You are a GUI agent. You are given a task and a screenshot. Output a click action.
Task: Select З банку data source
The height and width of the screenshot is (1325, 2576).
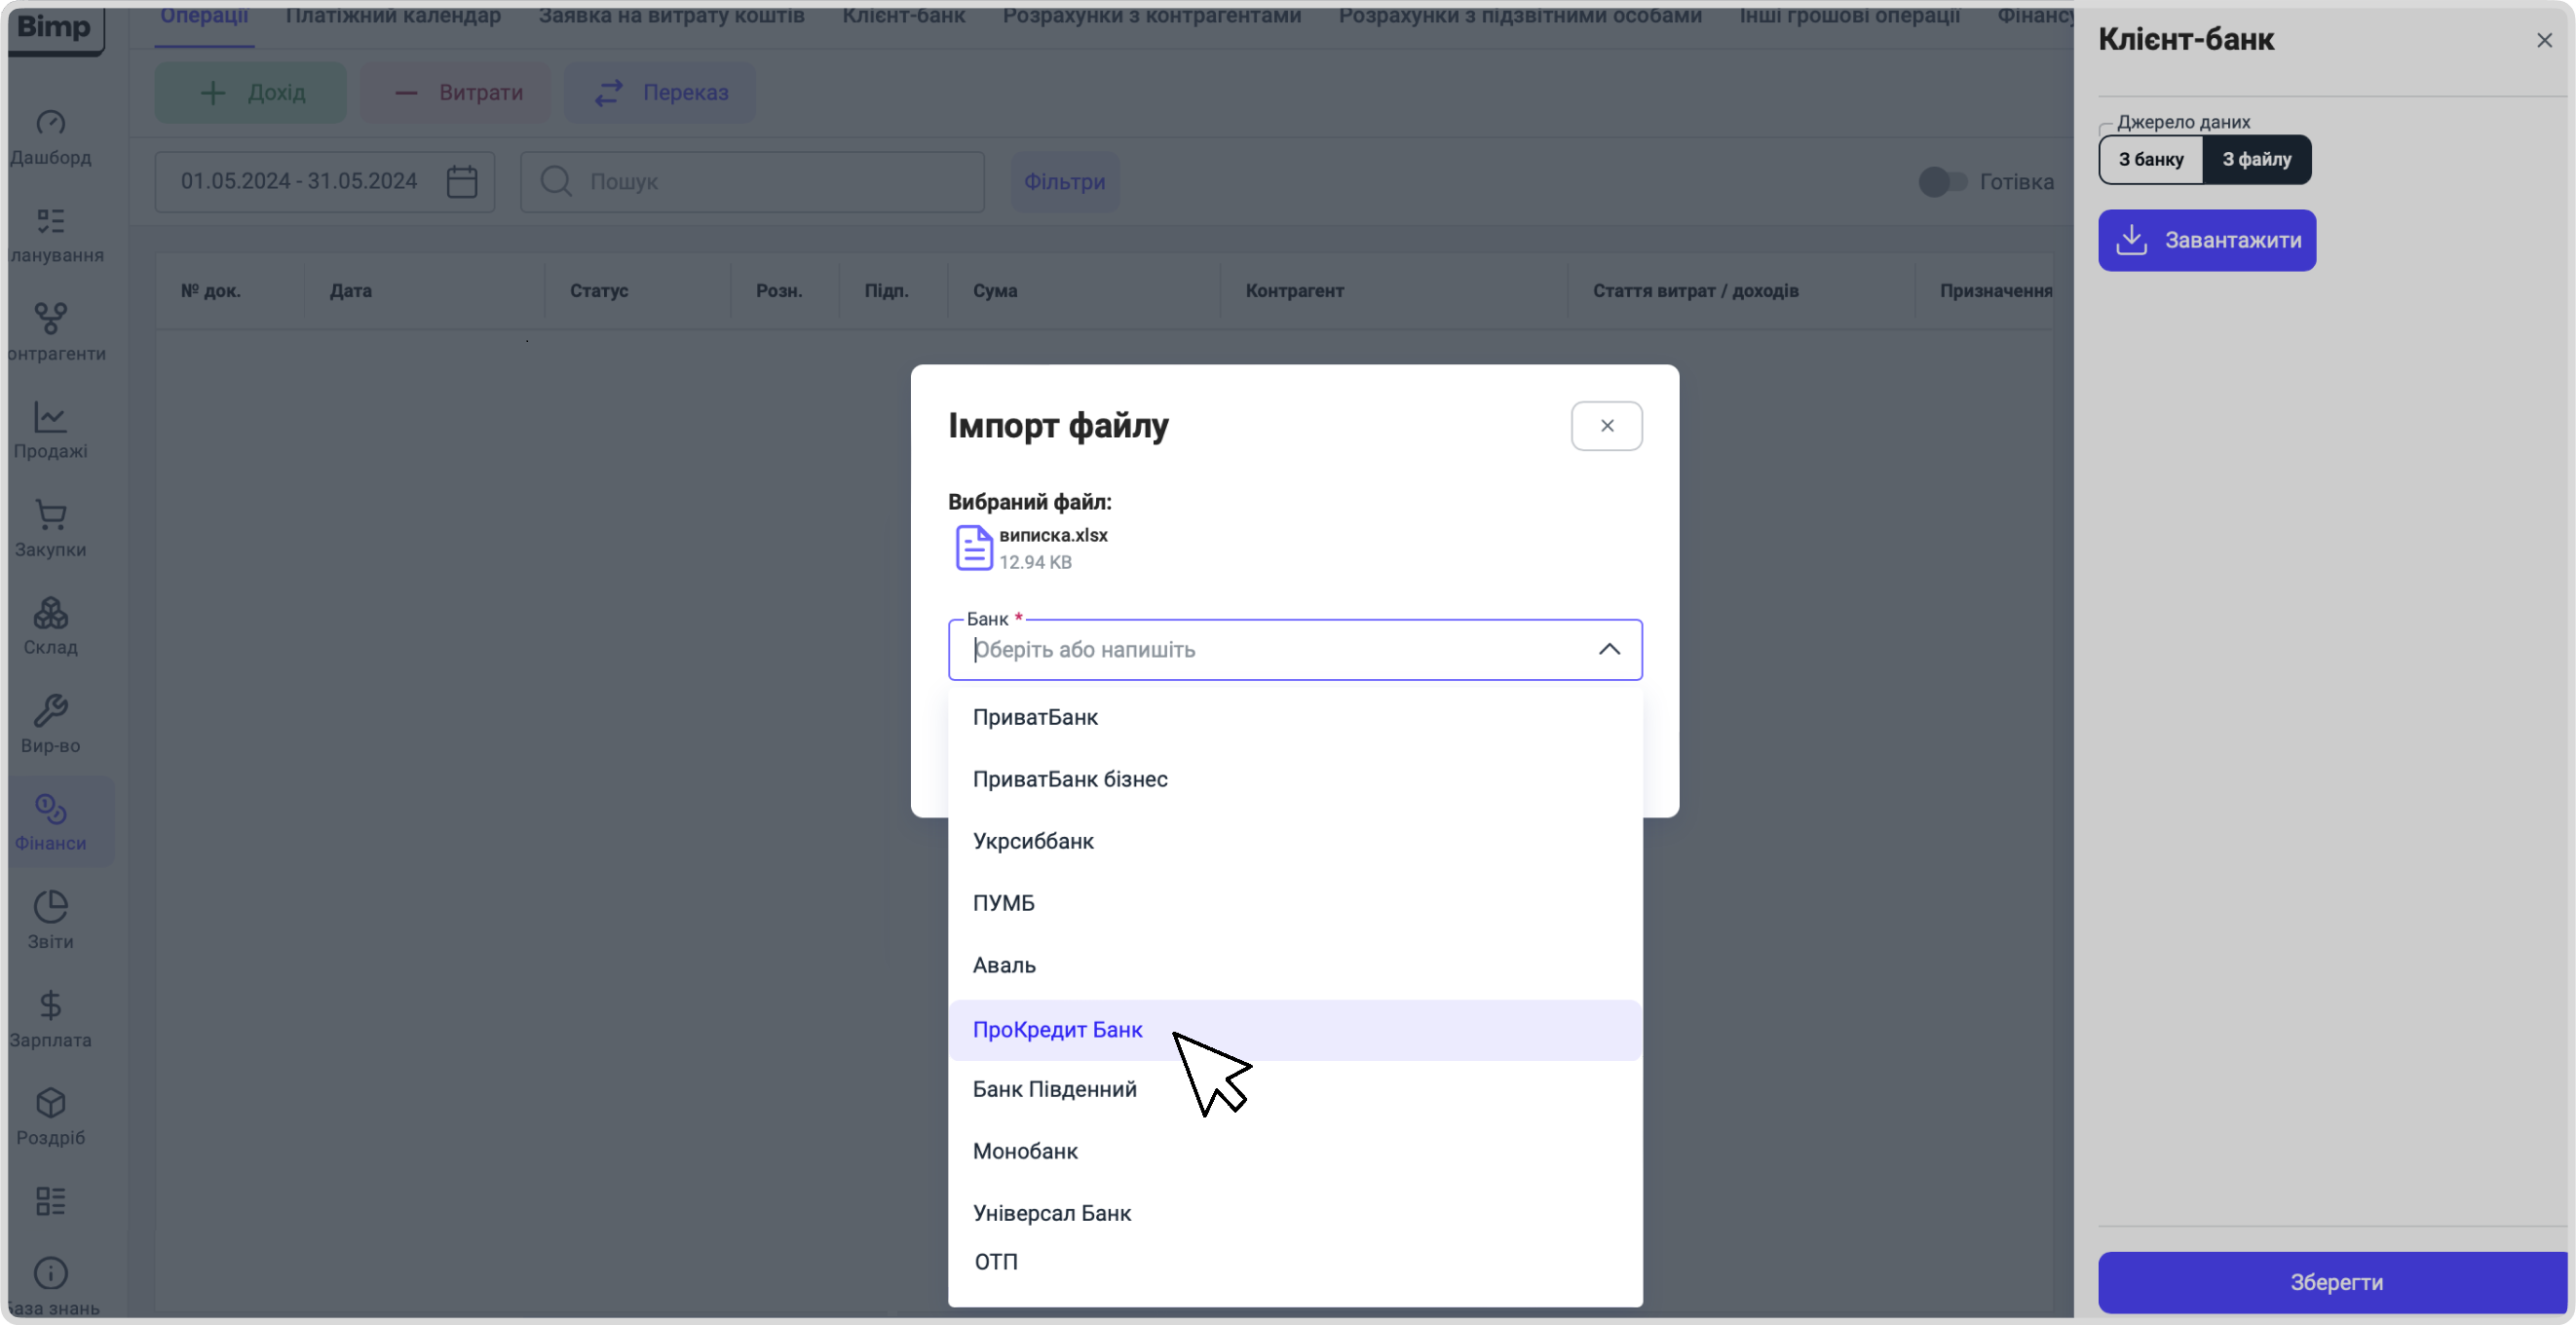pos(2150,160)
